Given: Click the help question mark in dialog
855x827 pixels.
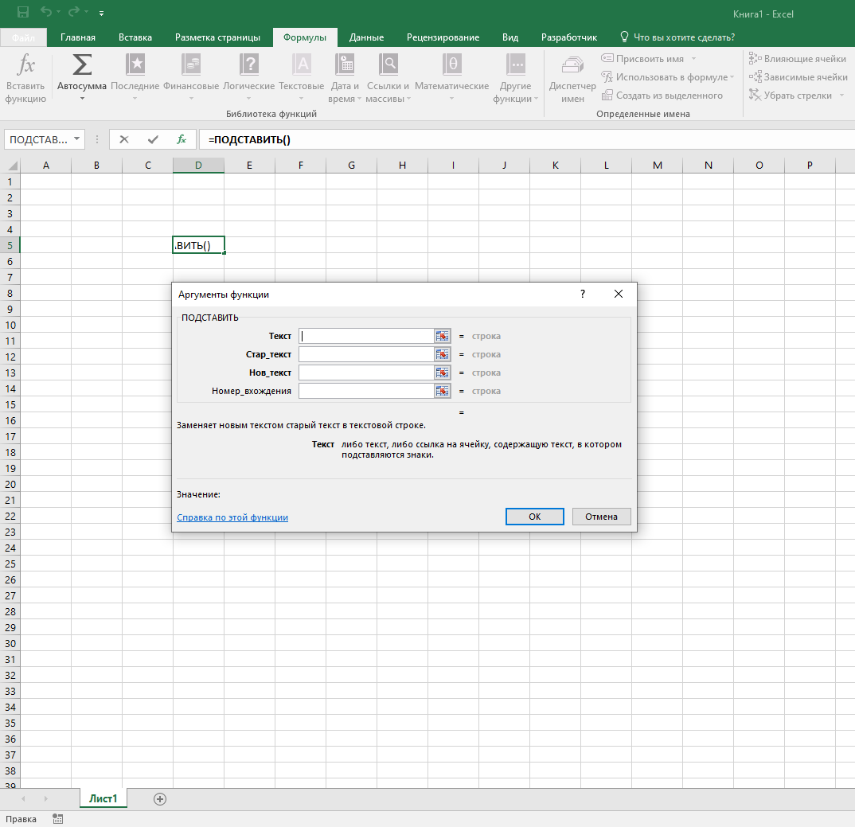Looking at the screenshot, I should pos(583,294).
